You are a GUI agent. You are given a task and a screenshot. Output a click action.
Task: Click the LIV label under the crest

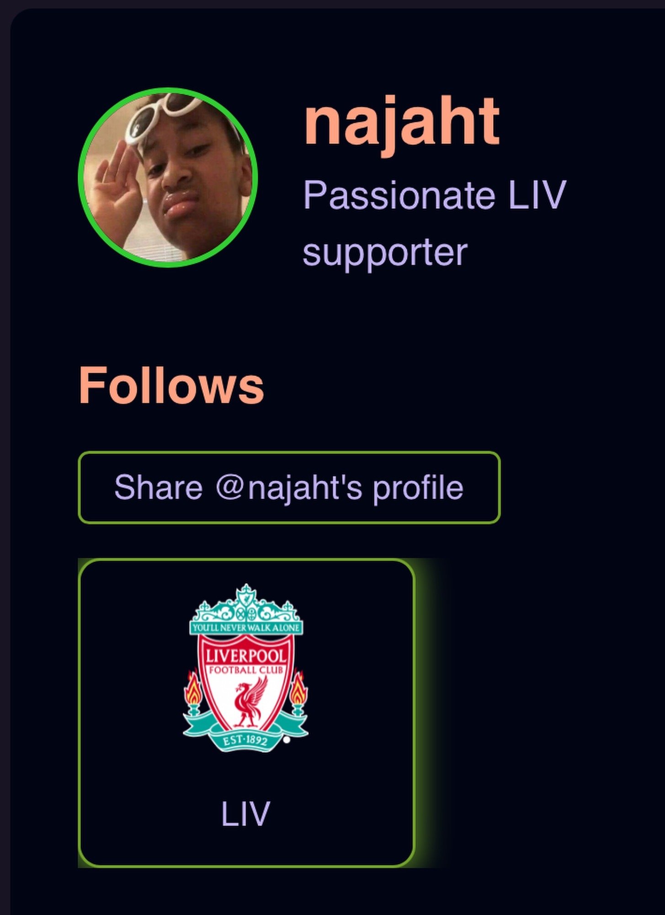(246, 814)
